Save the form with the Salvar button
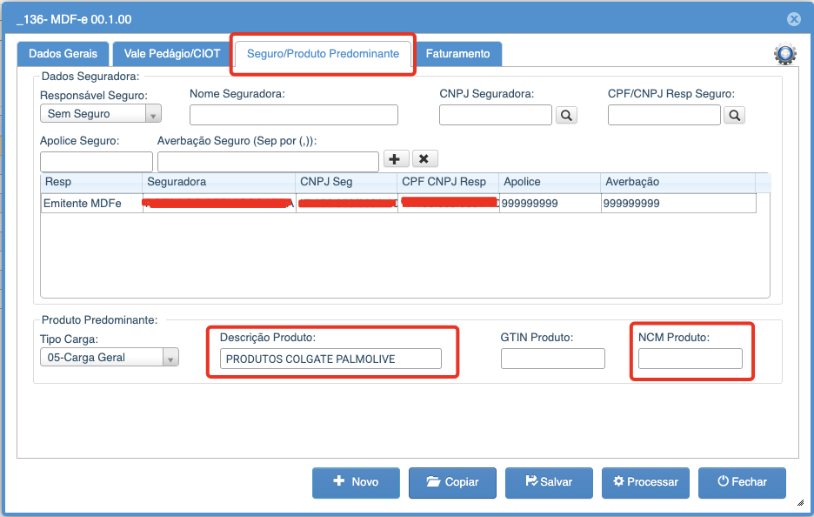This screenshot has width=814, height=517. [550, 482]
